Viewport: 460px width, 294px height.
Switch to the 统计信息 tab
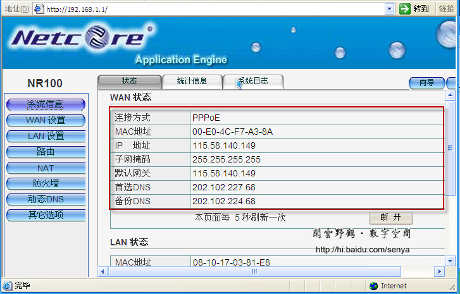point(192,82)
